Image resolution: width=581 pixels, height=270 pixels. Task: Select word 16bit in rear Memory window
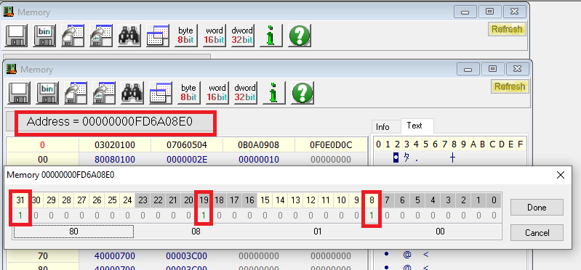pos(214,36)
